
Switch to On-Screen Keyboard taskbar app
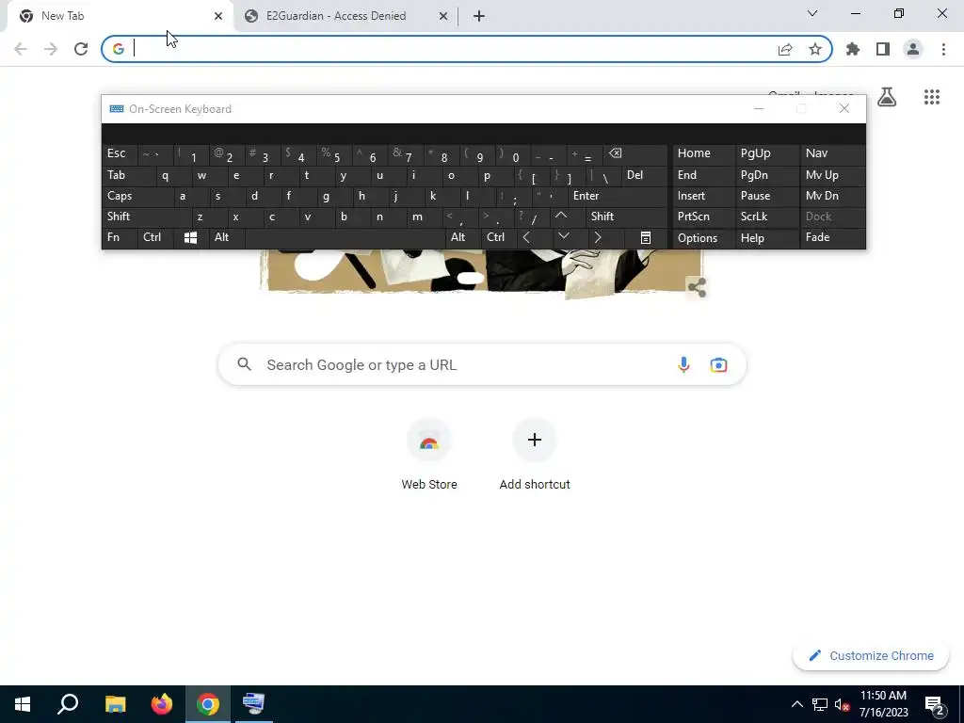coord(253,704)
